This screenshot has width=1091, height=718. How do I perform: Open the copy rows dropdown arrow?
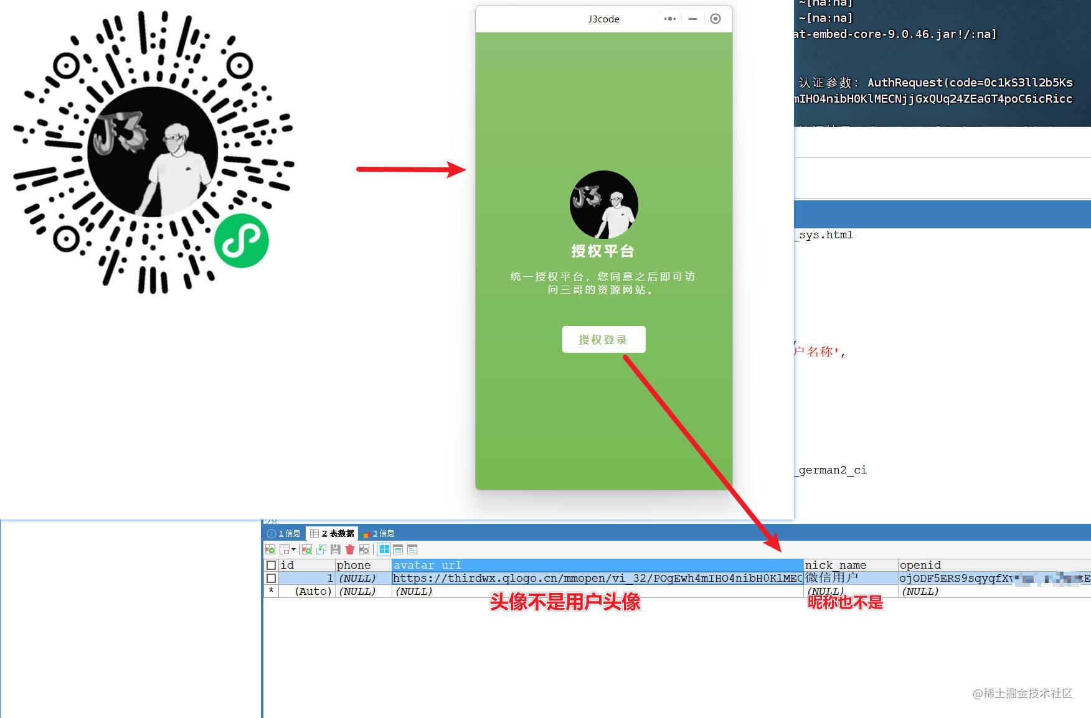coord(294,549)
